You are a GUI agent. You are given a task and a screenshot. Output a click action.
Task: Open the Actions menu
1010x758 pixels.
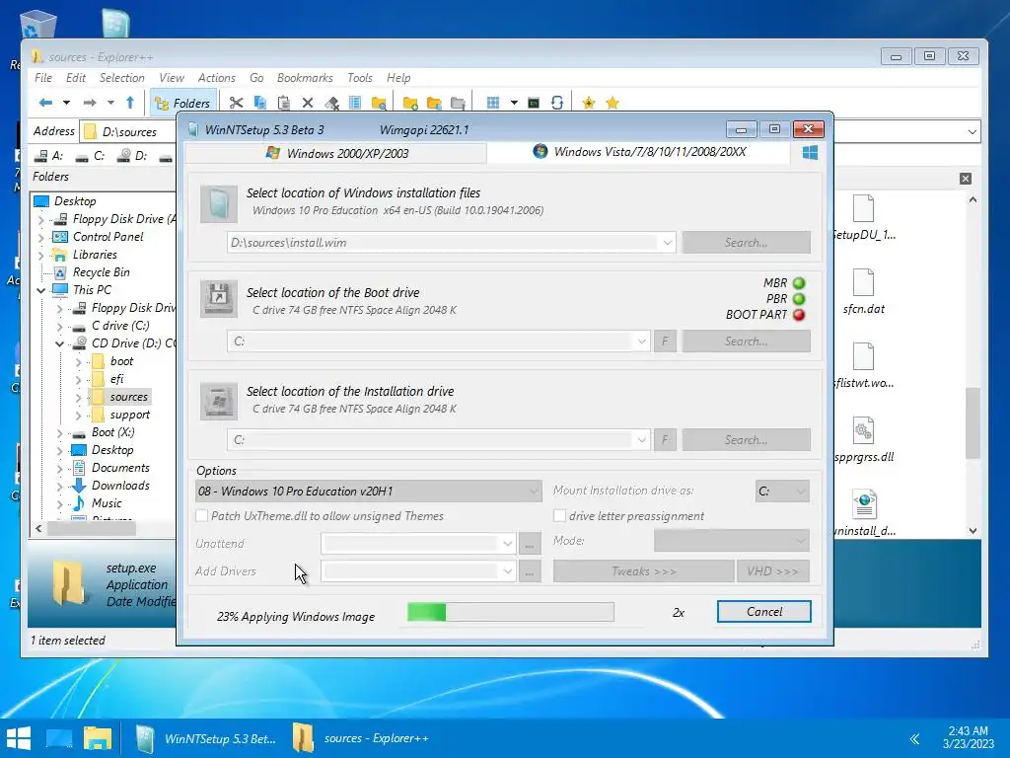coord(216,77)
